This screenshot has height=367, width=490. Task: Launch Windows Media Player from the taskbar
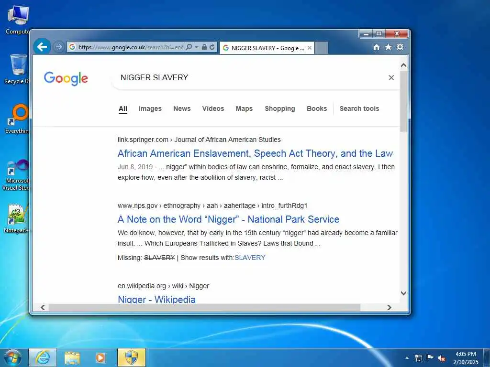[101, 357]
